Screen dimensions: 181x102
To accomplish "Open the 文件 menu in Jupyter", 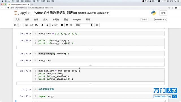I will tap(18, 20).
